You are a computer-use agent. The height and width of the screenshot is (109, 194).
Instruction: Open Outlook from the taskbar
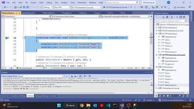click(x=95, y=105)
